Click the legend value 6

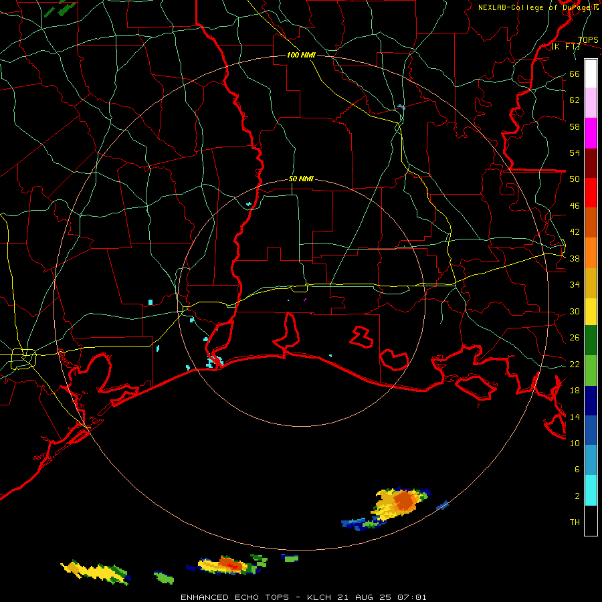[x=577, y=470]
